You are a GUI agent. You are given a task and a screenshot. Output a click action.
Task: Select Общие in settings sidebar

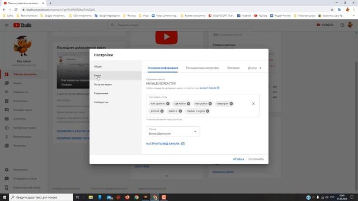(115, 66)
